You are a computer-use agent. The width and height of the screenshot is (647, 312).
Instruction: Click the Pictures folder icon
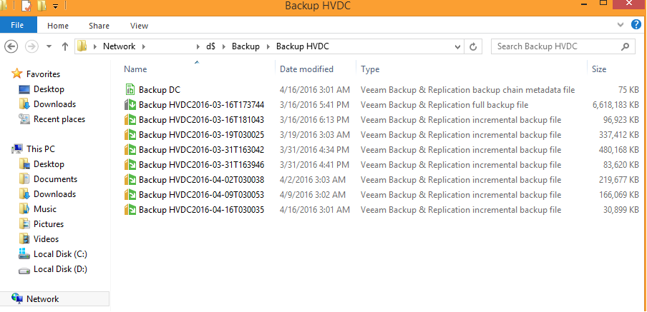click(x=24, y=224)
